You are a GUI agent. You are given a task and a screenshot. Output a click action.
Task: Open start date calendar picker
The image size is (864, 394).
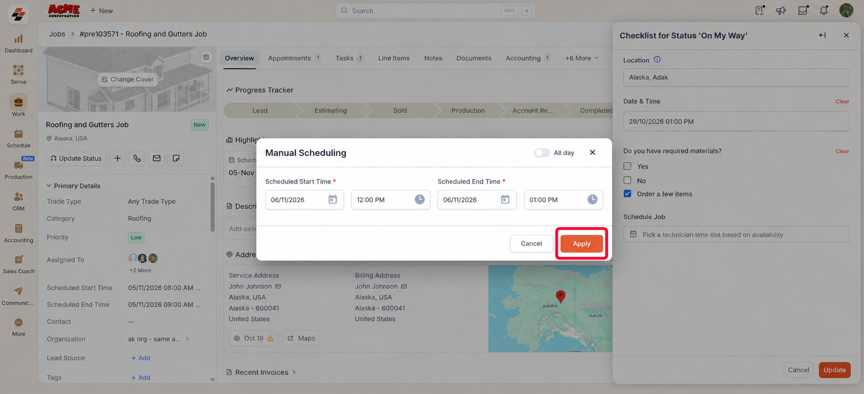[x=333, y=200]
